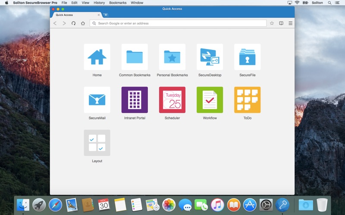345x215 pixels.
Task: Bookmark this page with the star icon
Action: (x=272, y=23)
